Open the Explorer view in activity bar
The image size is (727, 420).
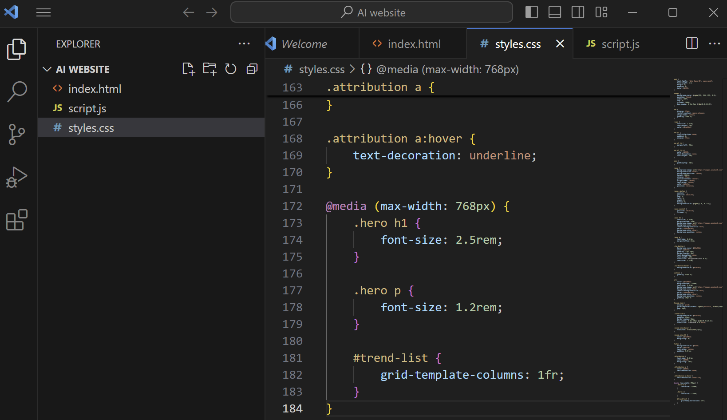coord(17,49)
